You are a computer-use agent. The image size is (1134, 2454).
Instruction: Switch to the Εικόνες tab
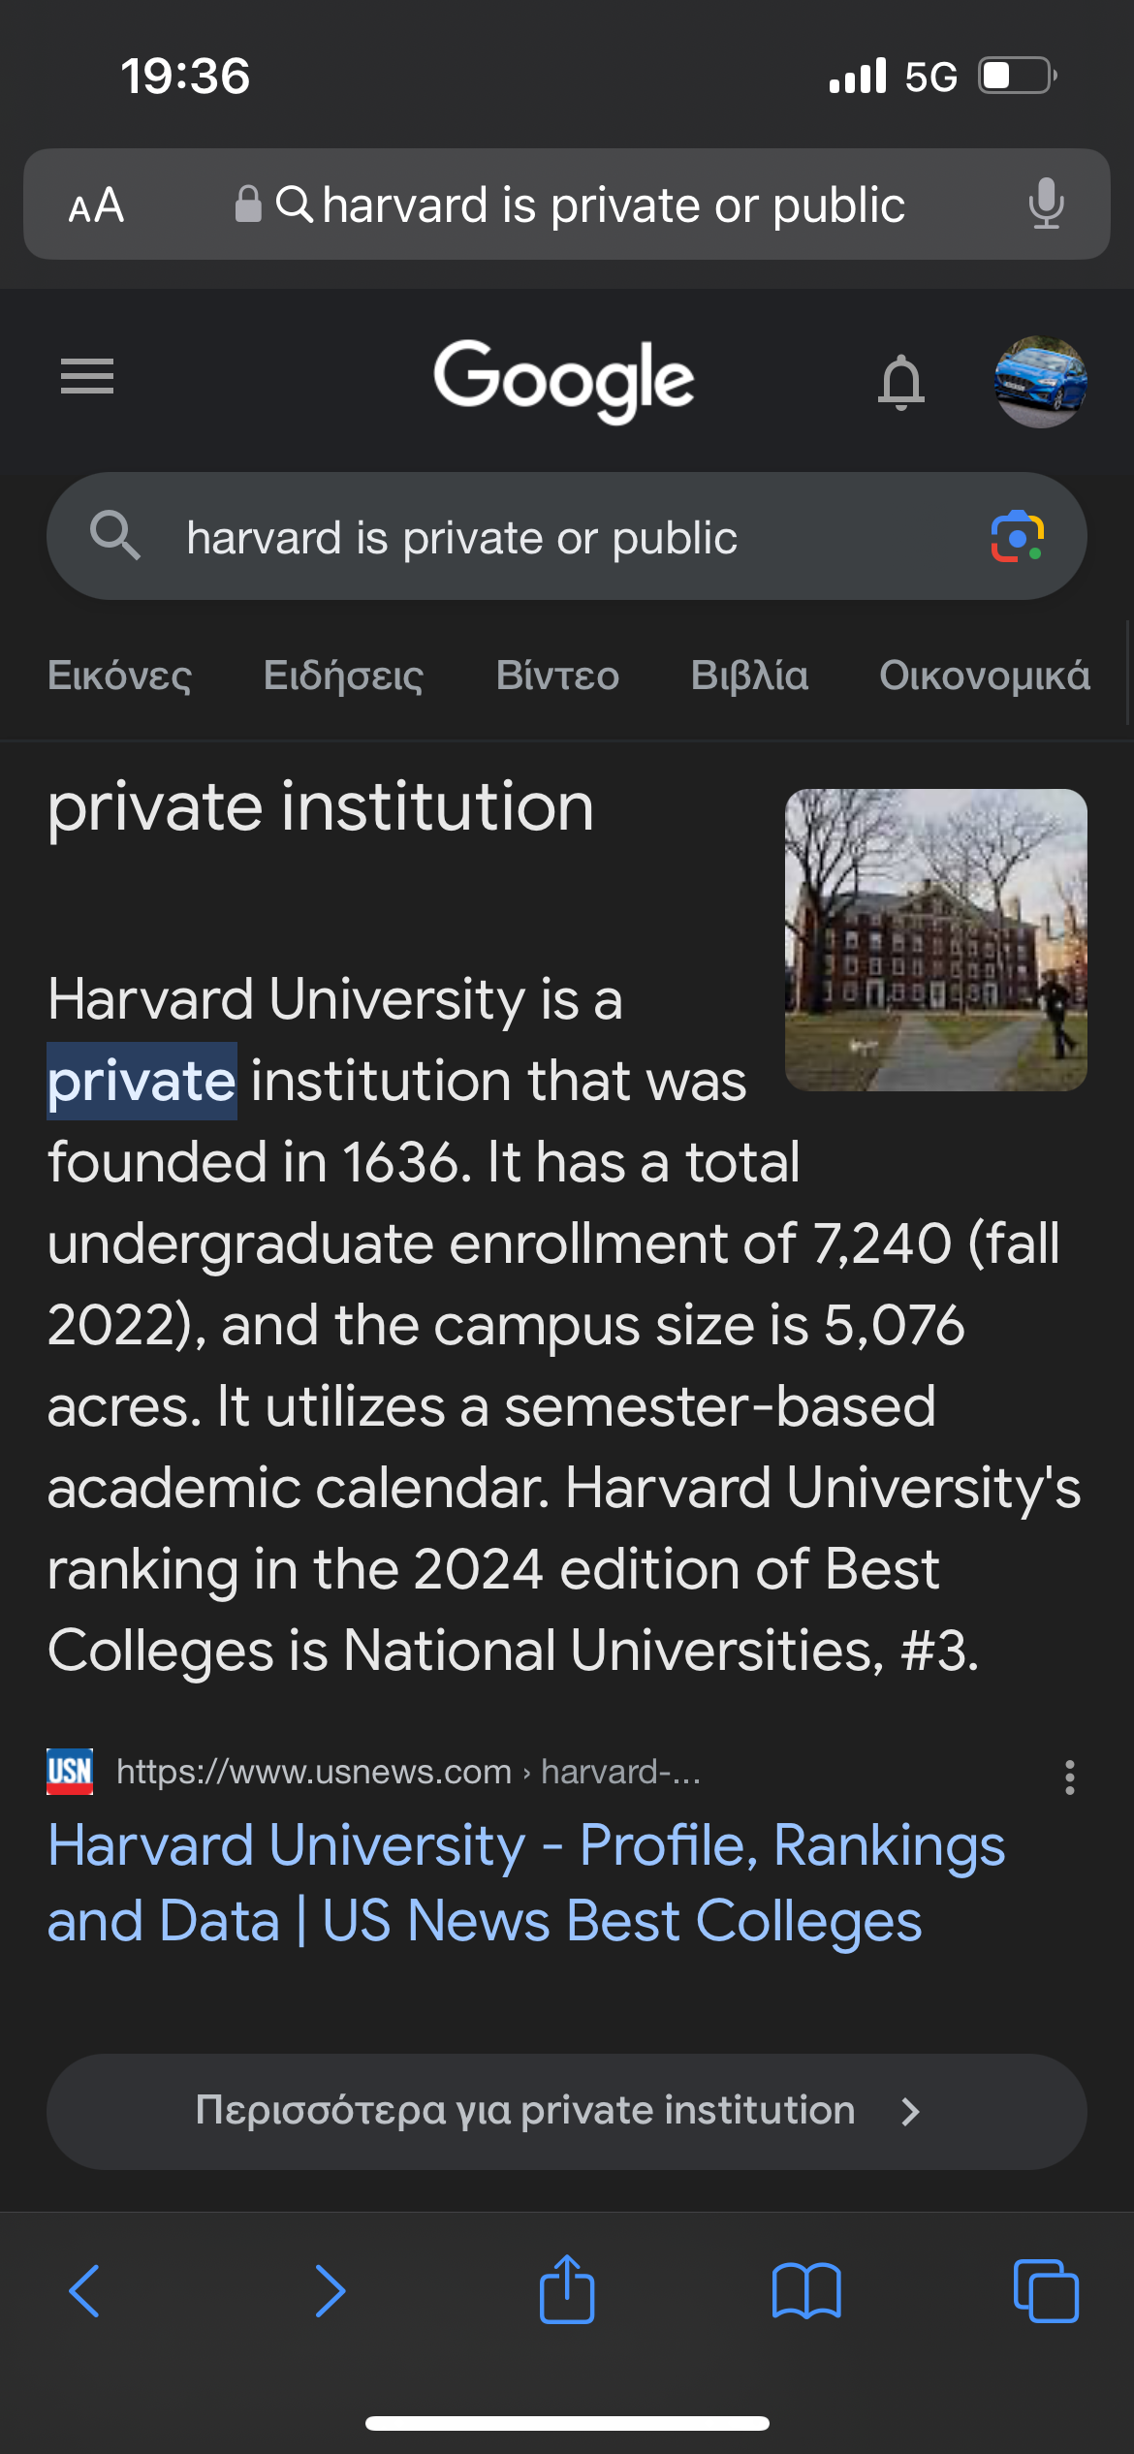click(x=120, y=676)
